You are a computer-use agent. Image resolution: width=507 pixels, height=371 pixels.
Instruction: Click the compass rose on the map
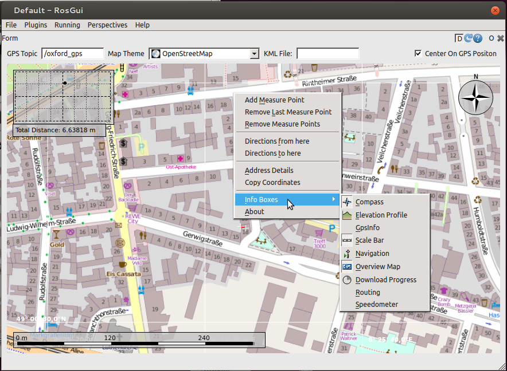click(475, 97)
